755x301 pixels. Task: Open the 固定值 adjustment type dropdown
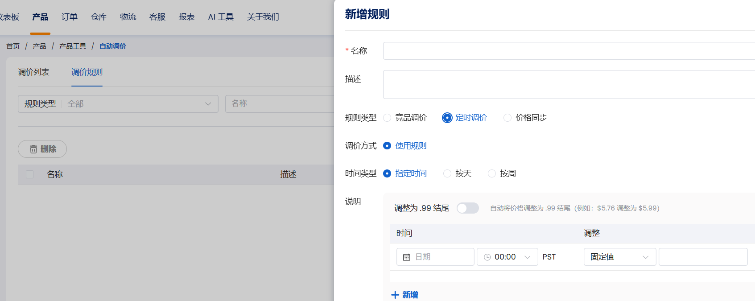619,257
